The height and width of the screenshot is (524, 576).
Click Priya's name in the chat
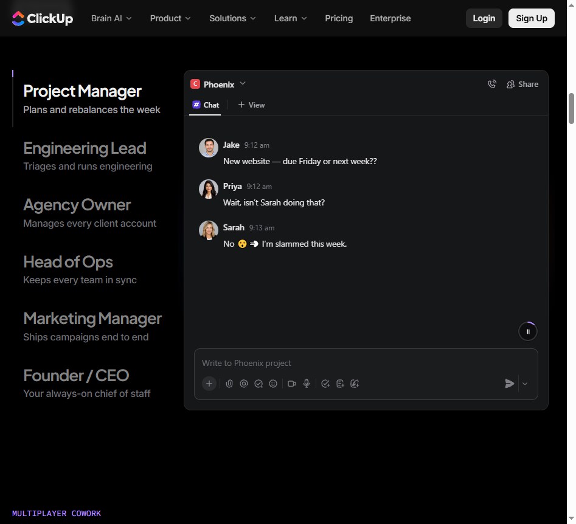tap(232, 186)
